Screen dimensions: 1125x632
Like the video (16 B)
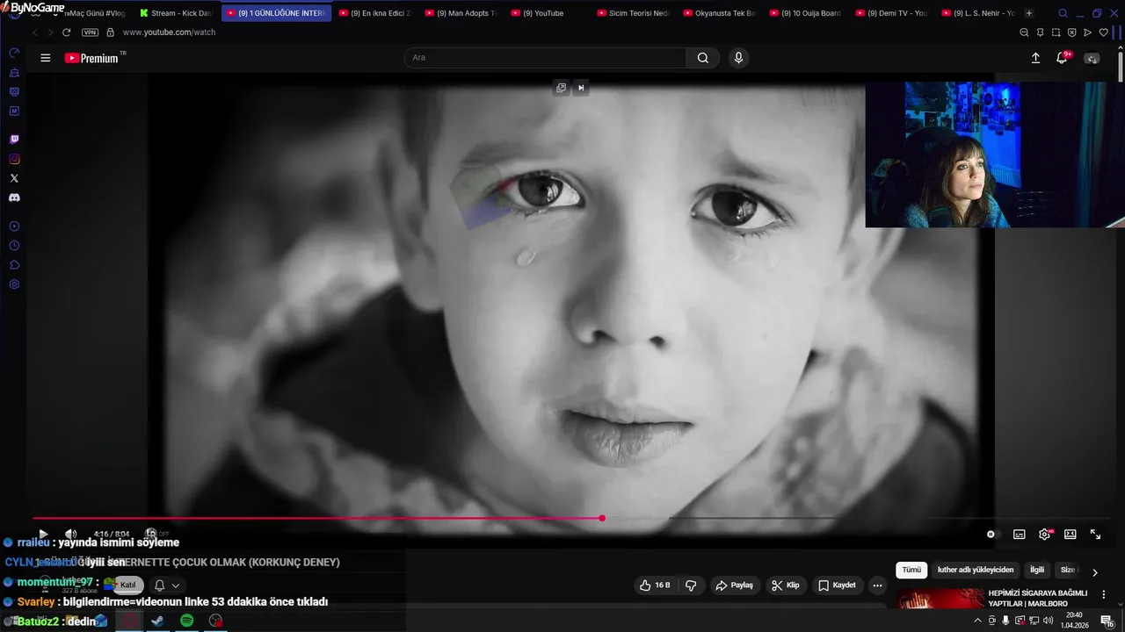655,585
